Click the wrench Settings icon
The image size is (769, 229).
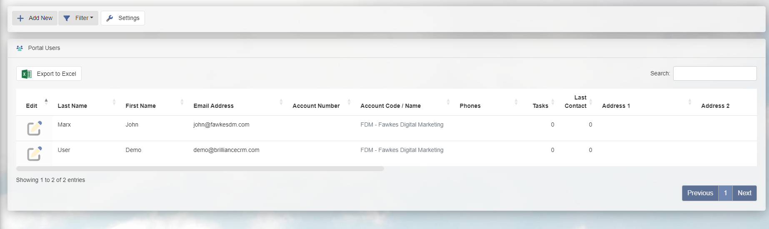[x=110, y=18]
